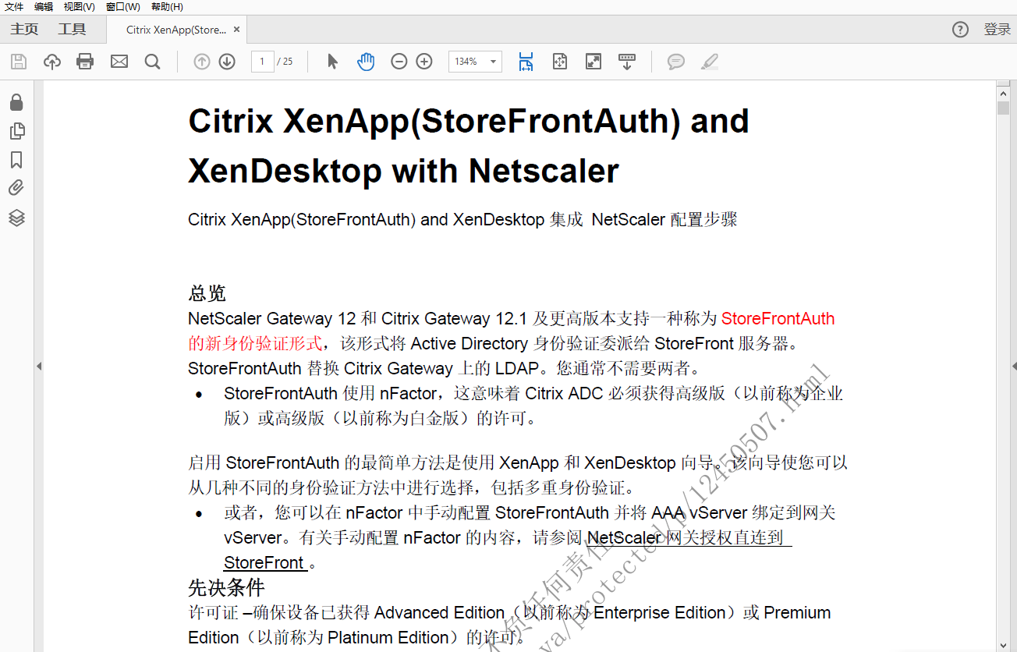
Task: Open the 窗口(W) menu
Action: (123, 7)
